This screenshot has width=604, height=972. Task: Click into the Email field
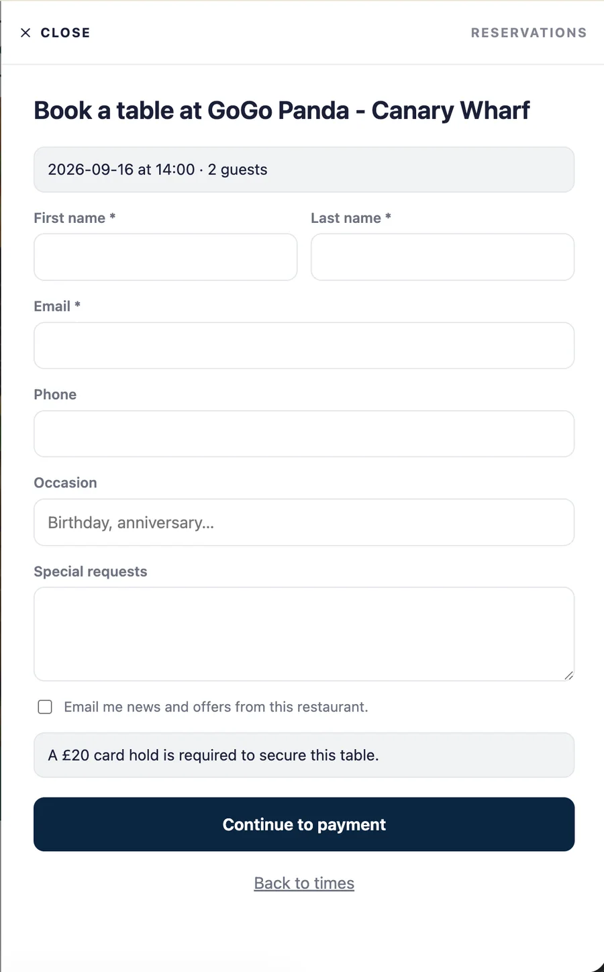[304, 346]
